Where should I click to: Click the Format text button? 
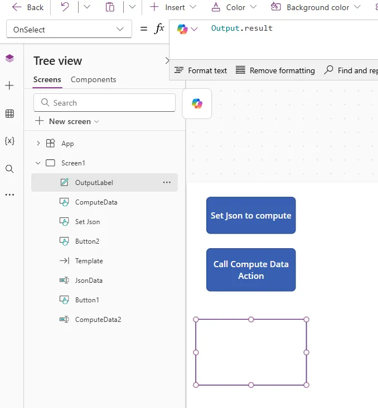pyautogui.click(x=201, y=70)
